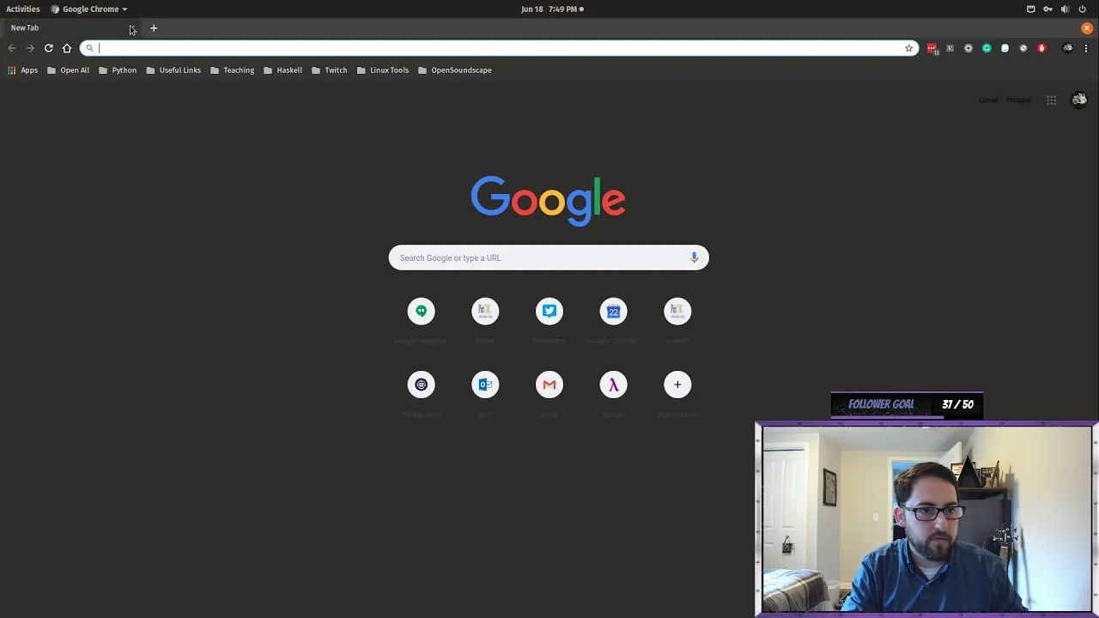Click the Google search box
This screenshot has width=1099, height=618.
click(549, 257)
